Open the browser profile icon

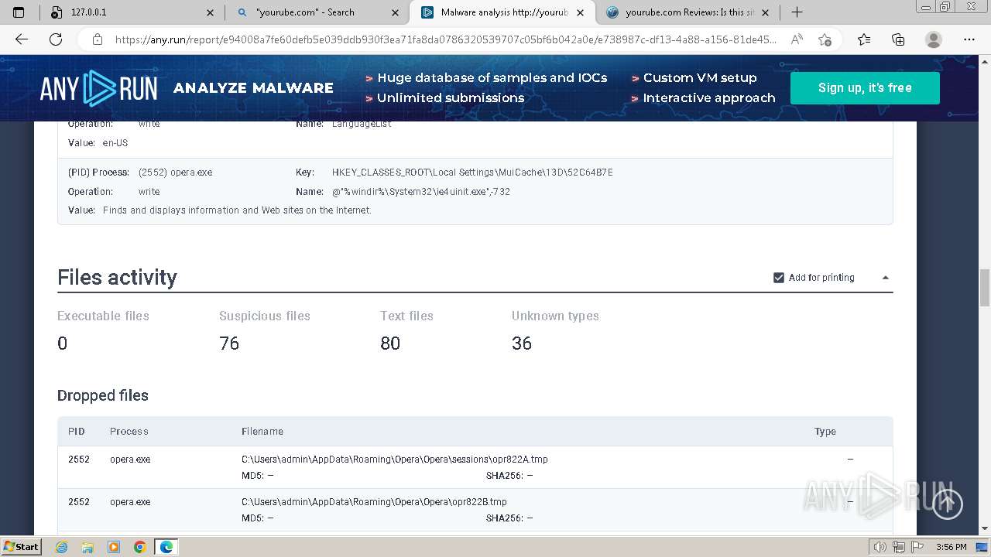(x=934, y=39)
